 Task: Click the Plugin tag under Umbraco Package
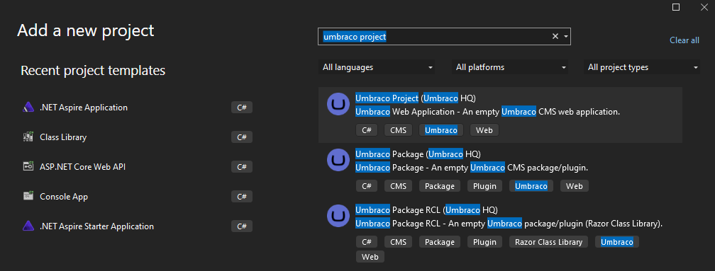coord(484,186)
